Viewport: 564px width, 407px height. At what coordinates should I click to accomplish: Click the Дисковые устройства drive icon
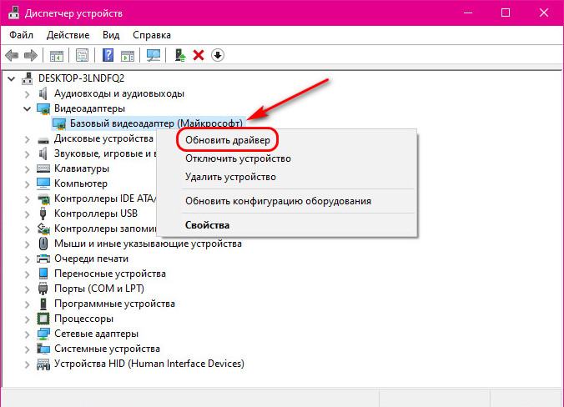tap(43, 139)
